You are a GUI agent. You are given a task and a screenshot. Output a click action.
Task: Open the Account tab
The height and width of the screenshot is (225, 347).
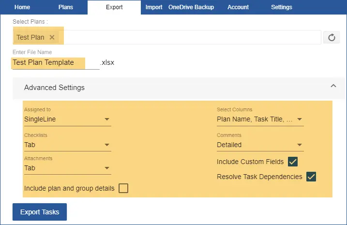238,7
